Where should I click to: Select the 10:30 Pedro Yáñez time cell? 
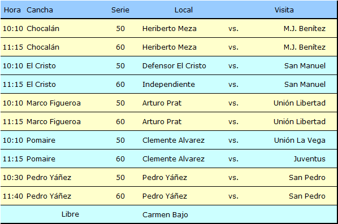coord(13,177)
